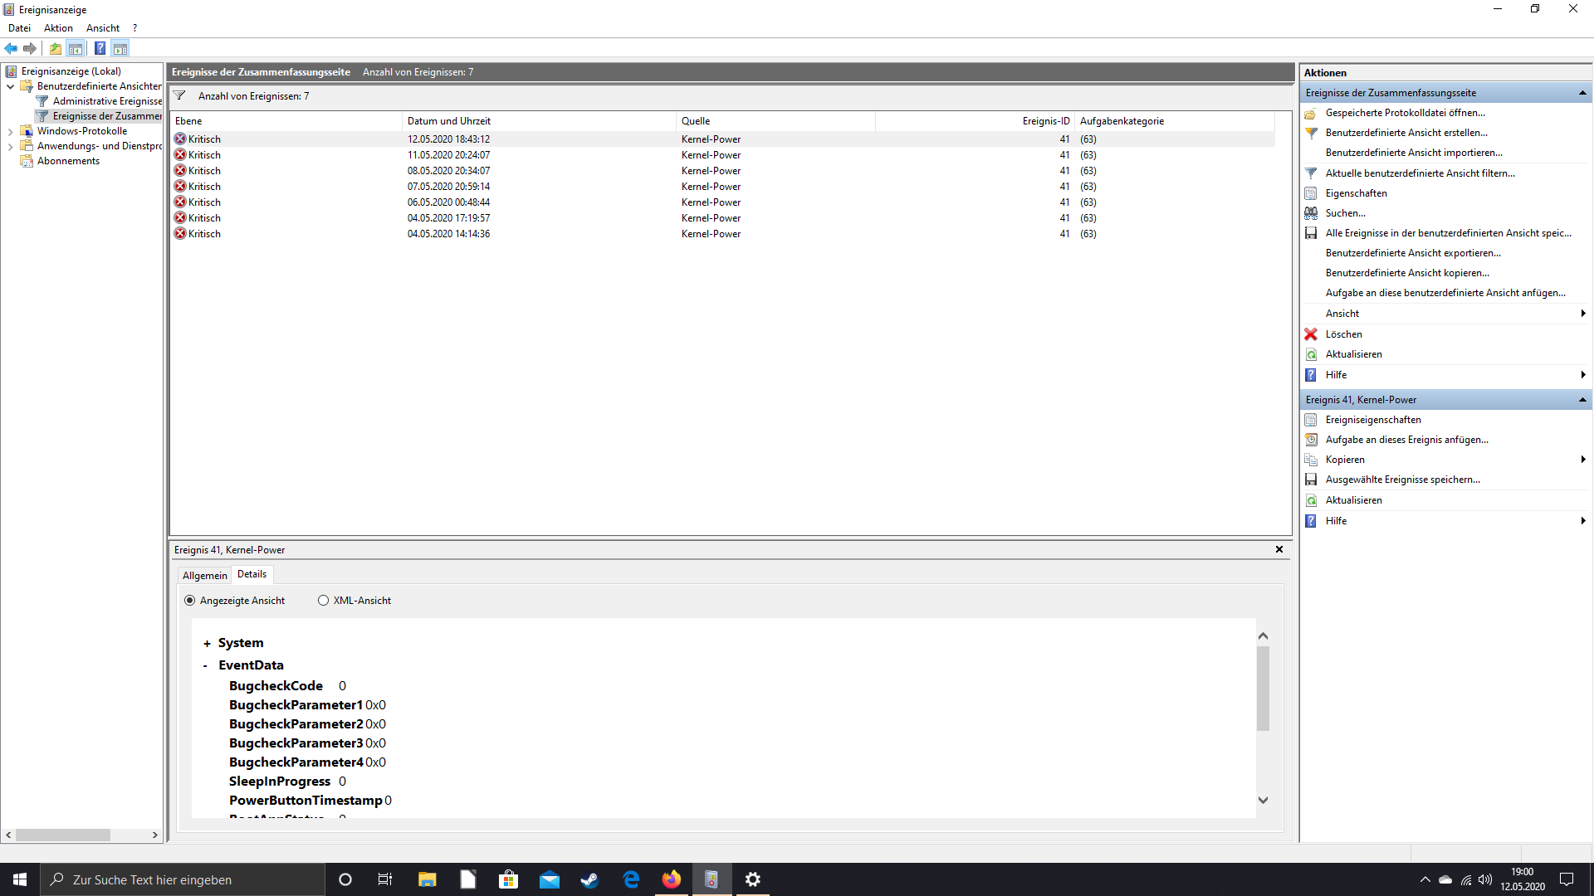Collapse Ereignisse der Zusammenfassungsseite actions section
Image resolution: width=1594 pixels, height=896 pixels.
(1582, 93)
